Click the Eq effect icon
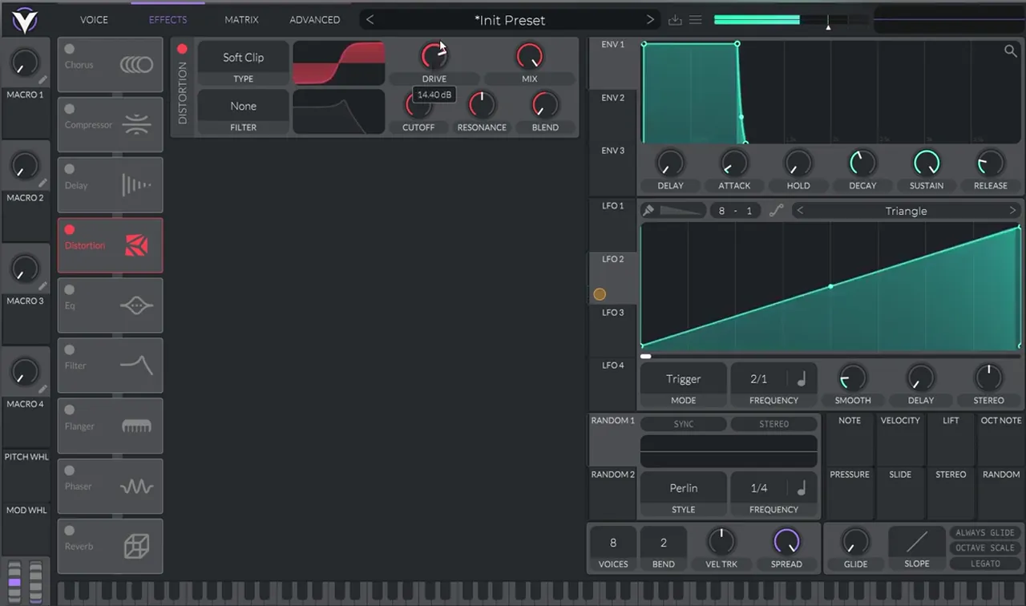Image resolution: width=1026 pixels, height=606 pixels. tap(136, 305)
